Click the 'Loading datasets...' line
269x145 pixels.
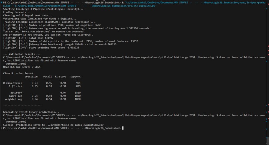(x=17, y=12)
